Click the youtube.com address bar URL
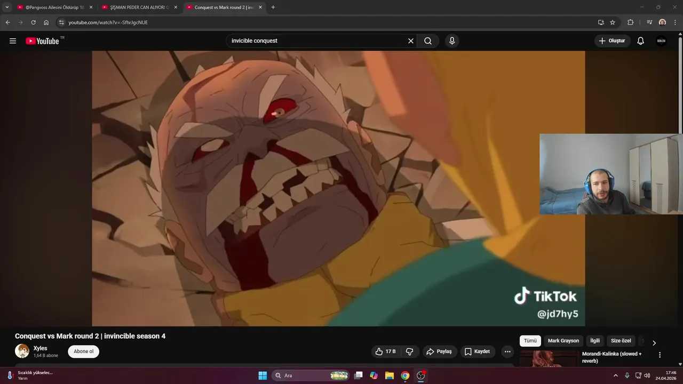Viewport: 683px width, 384px height. [x=108, y=22]
